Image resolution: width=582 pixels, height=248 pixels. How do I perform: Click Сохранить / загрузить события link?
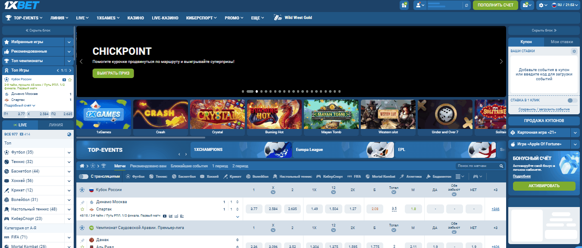click(544, 110)
